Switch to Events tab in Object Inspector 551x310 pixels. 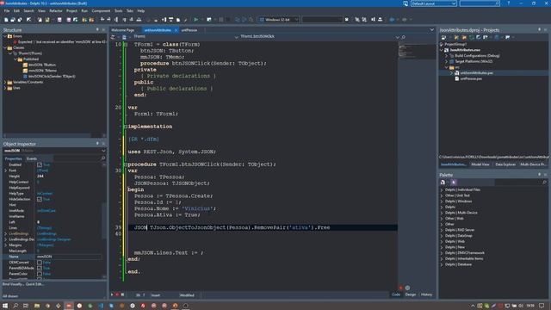[32, 158]
